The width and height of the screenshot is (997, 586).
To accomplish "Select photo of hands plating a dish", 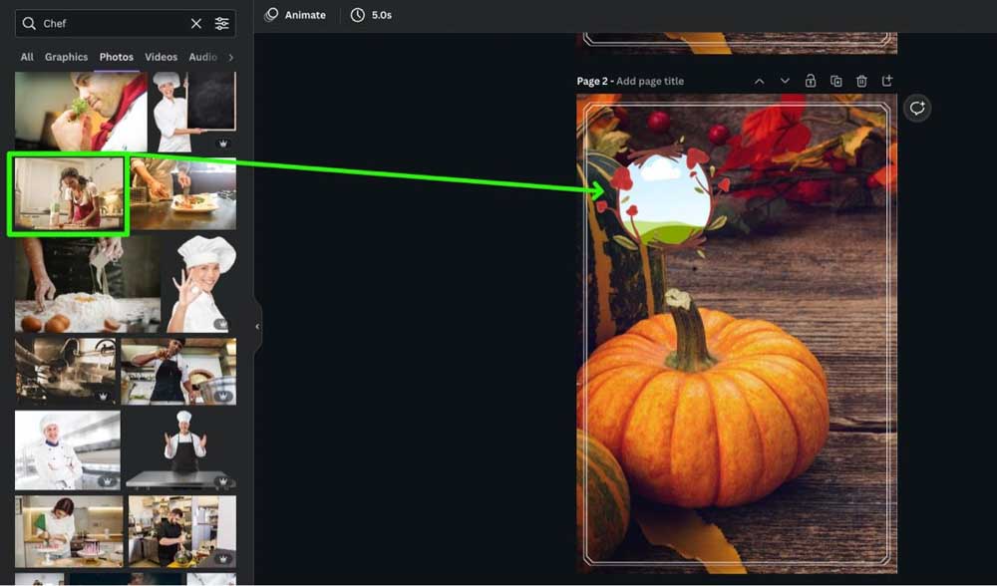I will (x=183, y=194).
